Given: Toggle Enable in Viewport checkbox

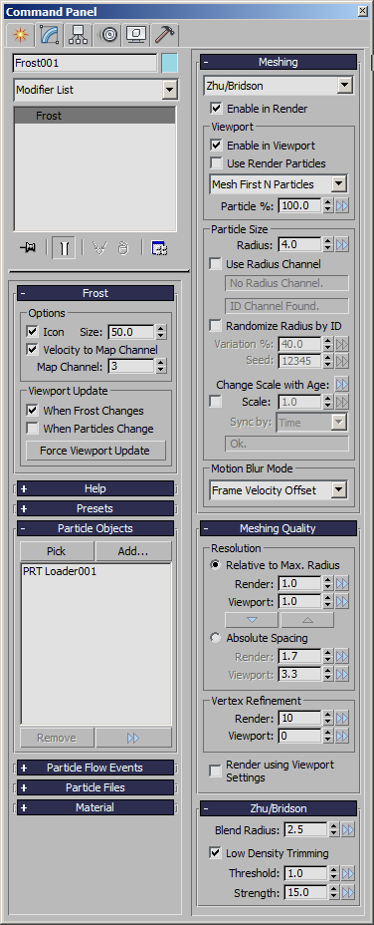Looking at the screenshot, I should [x=216, y=146].
